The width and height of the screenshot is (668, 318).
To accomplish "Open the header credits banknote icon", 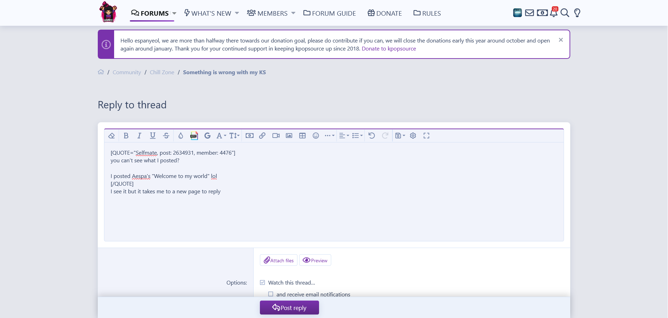I will click(x=542, y=13).
